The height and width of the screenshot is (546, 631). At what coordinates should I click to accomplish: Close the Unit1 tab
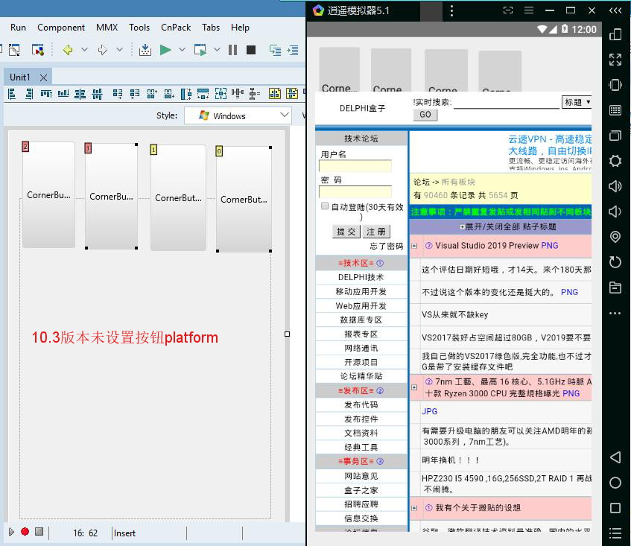(43, 77)
